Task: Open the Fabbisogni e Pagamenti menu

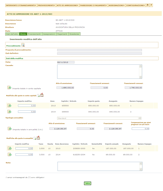Action: (93, 5)
